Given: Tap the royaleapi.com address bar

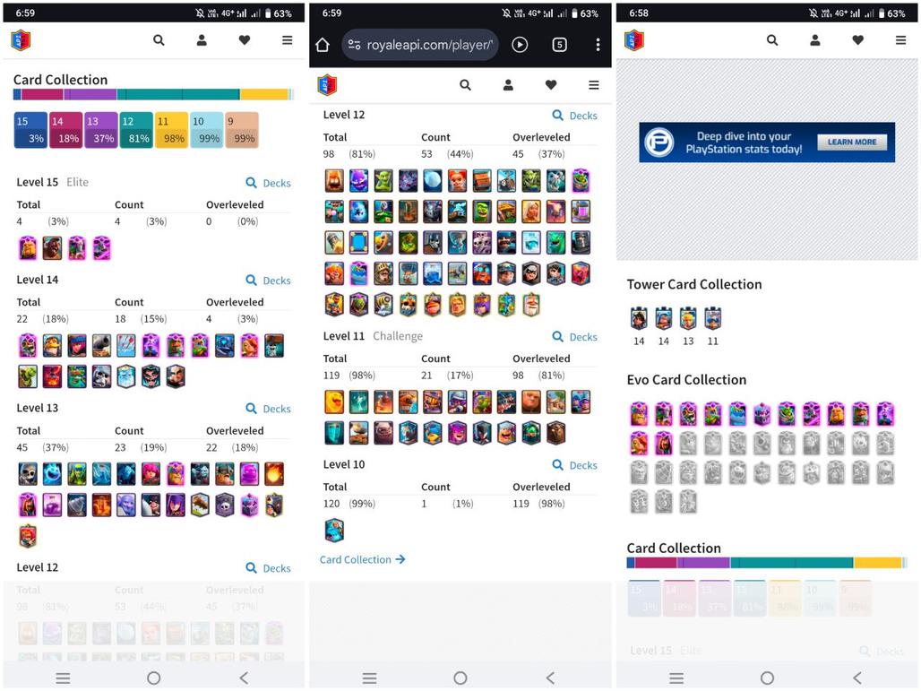Looking at the screenshot, I should (x=420, y=45).
